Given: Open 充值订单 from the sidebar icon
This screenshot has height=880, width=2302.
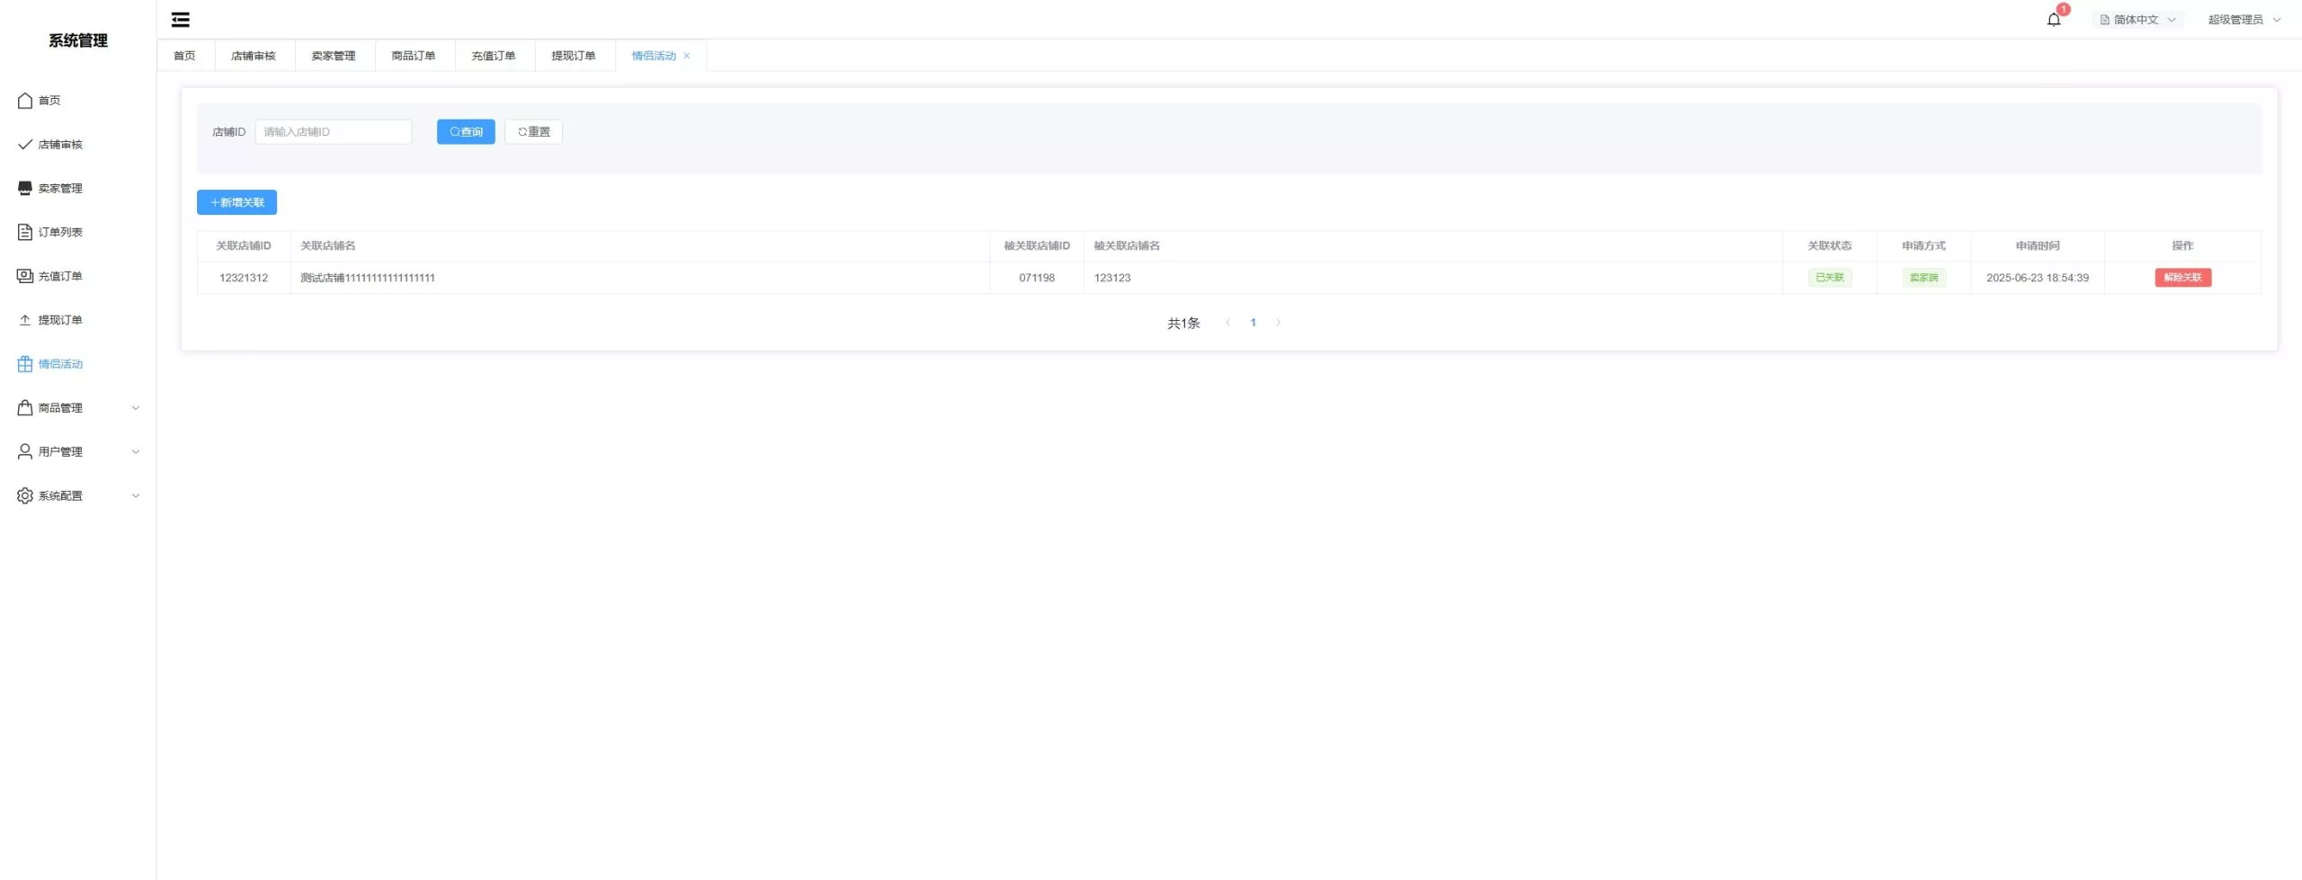Looking at the screenshot, I should point(25,276).
